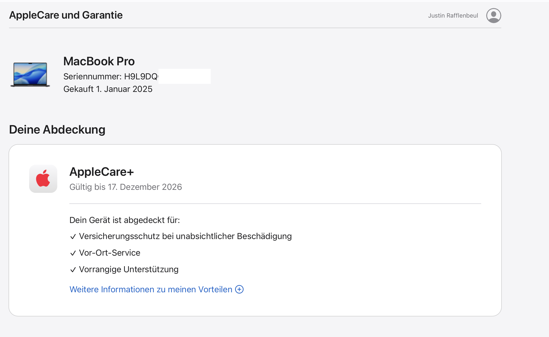Click the MacBook Pro device image
The image size is (549, 337).
tap(30, 75)
